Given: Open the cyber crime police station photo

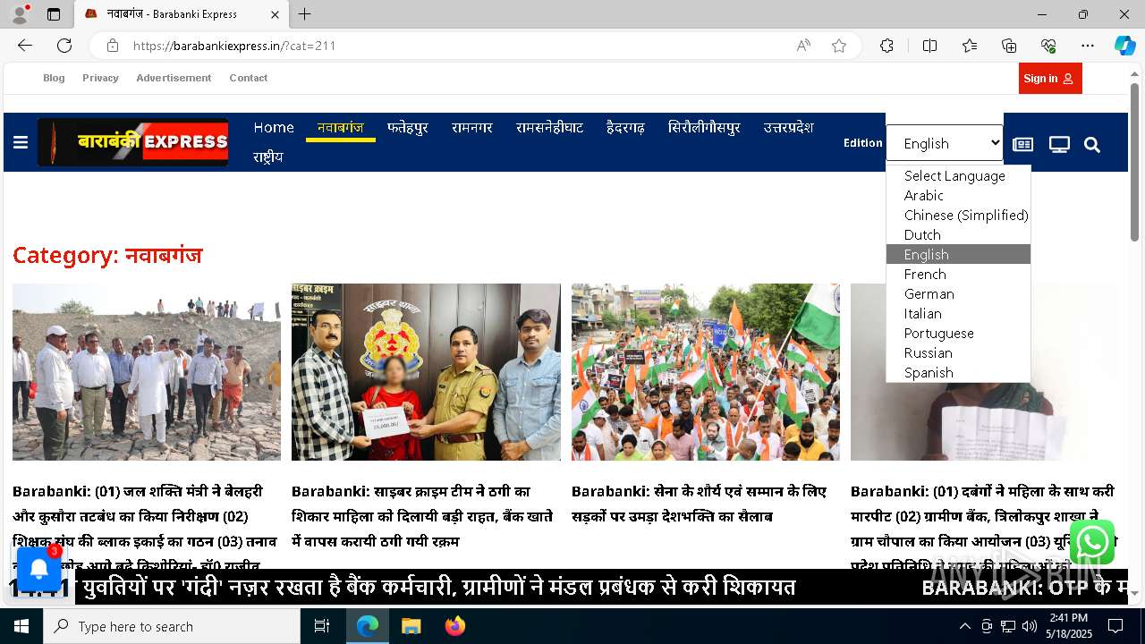Looking at the screenshot, I should click(x=426, y=372).
